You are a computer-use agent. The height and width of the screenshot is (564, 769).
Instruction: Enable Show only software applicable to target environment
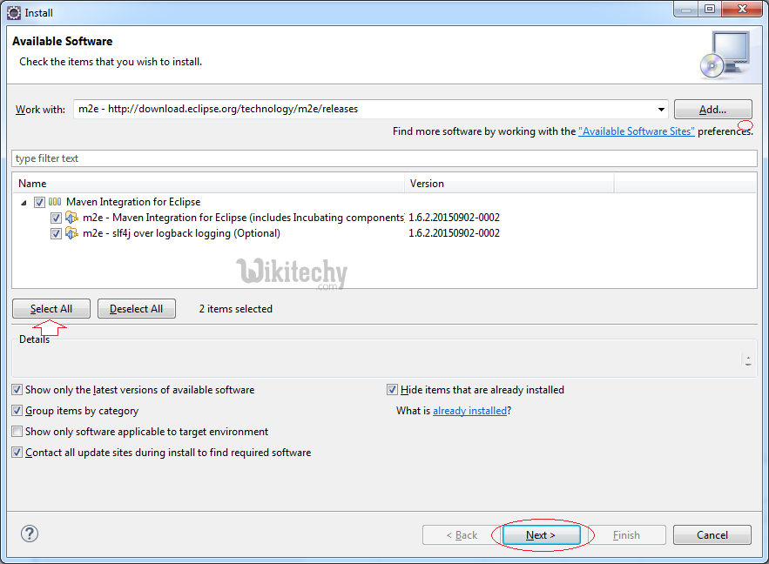click(17, 432)
